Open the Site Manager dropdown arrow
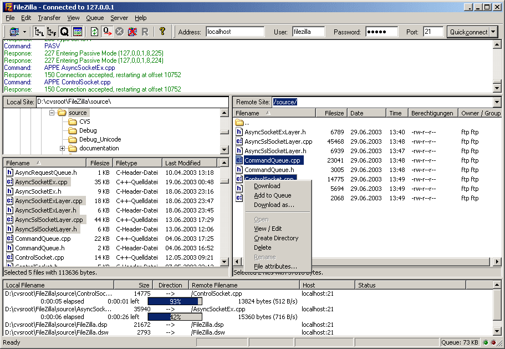 24,32
